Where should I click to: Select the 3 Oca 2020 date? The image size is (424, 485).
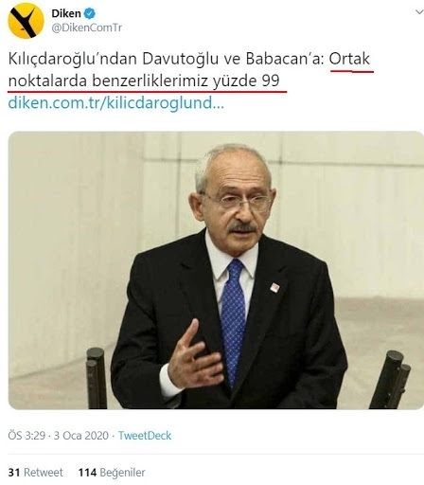tap(81, 436)
